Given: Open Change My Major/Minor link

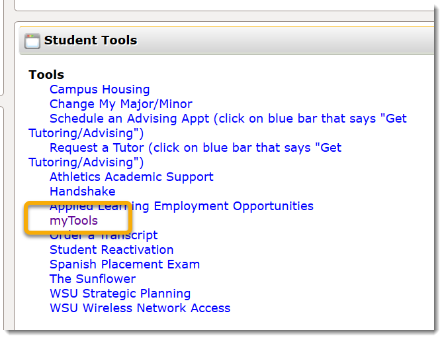Looking at the screenshot, I should coord(120,104).
